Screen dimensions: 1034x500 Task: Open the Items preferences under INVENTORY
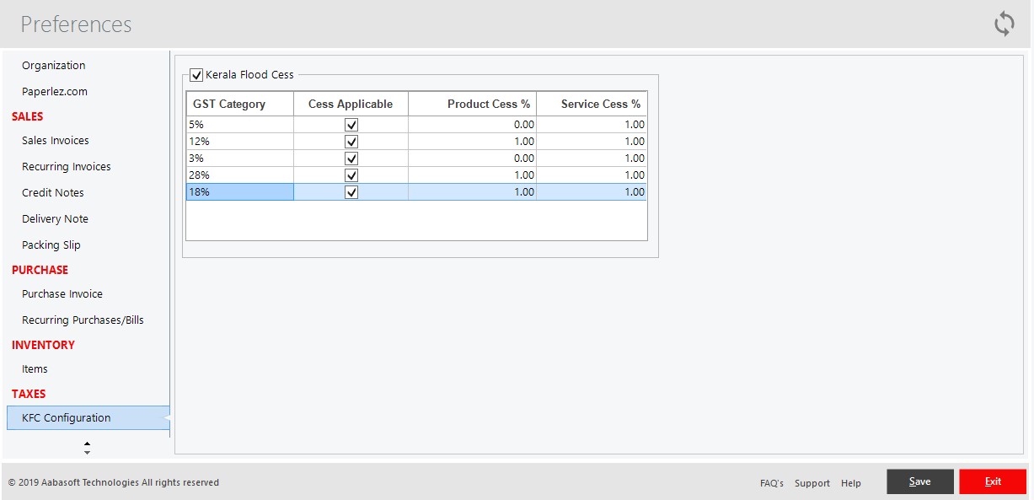point(35,368)
